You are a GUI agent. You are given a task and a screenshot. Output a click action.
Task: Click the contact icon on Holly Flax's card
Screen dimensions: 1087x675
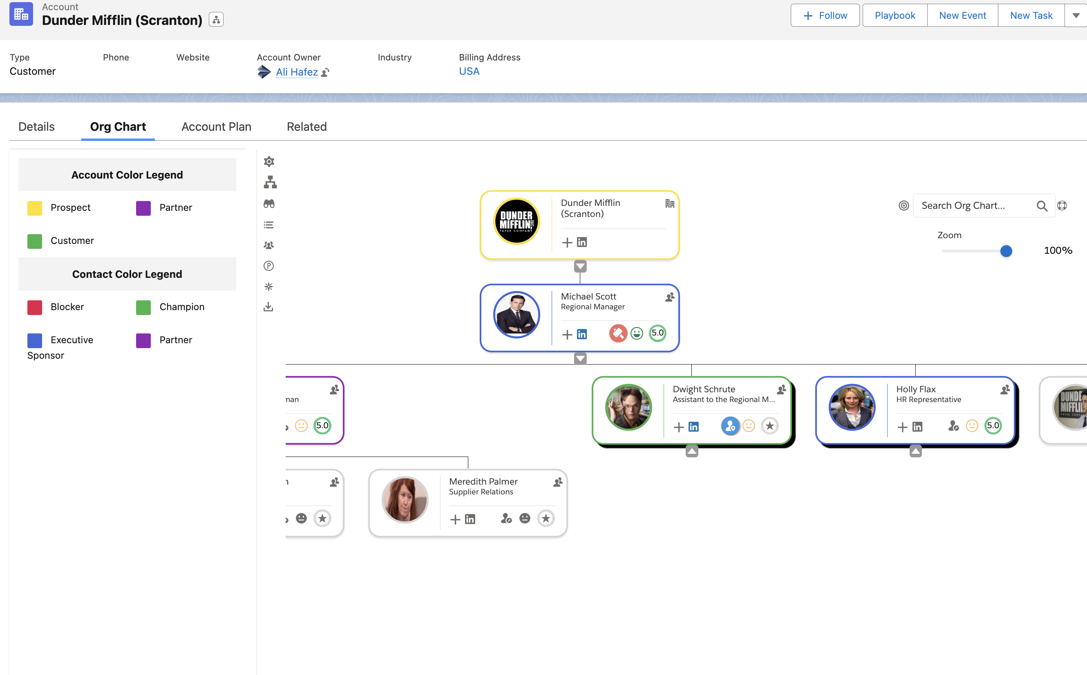1005,390
